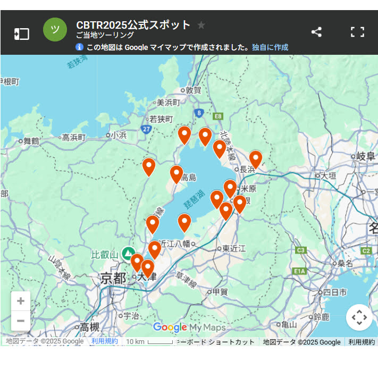The image size is (378, 378).
Task: Open the map legend sidebar panel
Action: point(21,34)
